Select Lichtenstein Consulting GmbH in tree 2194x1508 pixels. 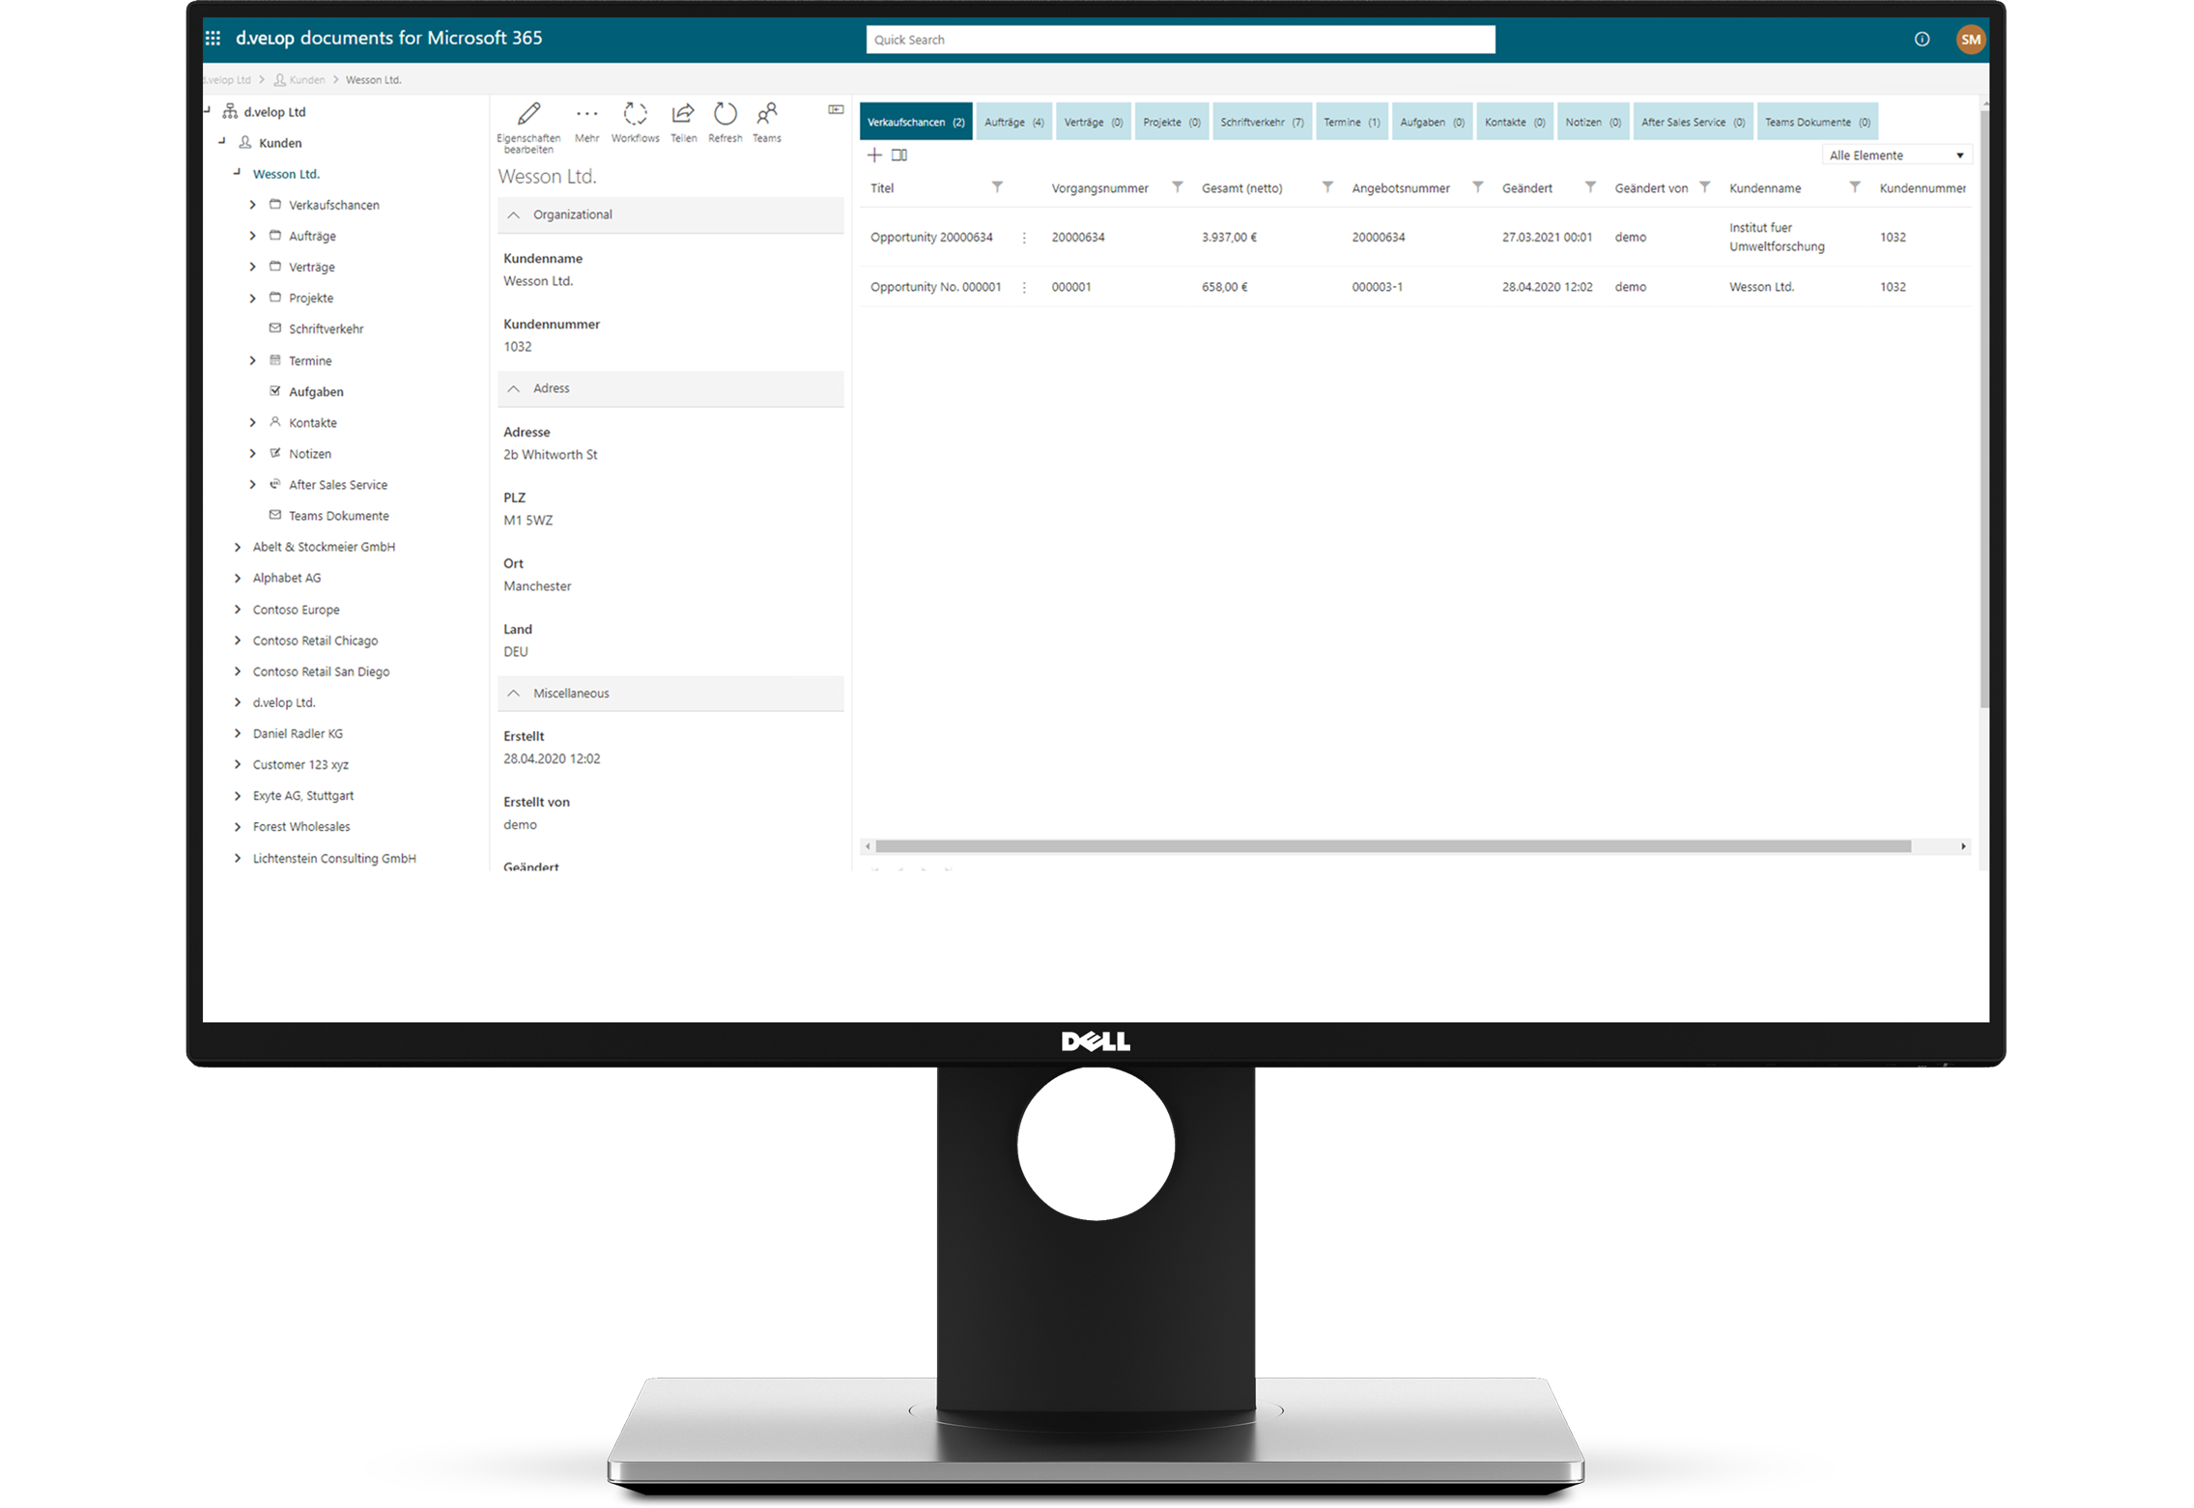(334, 859)
